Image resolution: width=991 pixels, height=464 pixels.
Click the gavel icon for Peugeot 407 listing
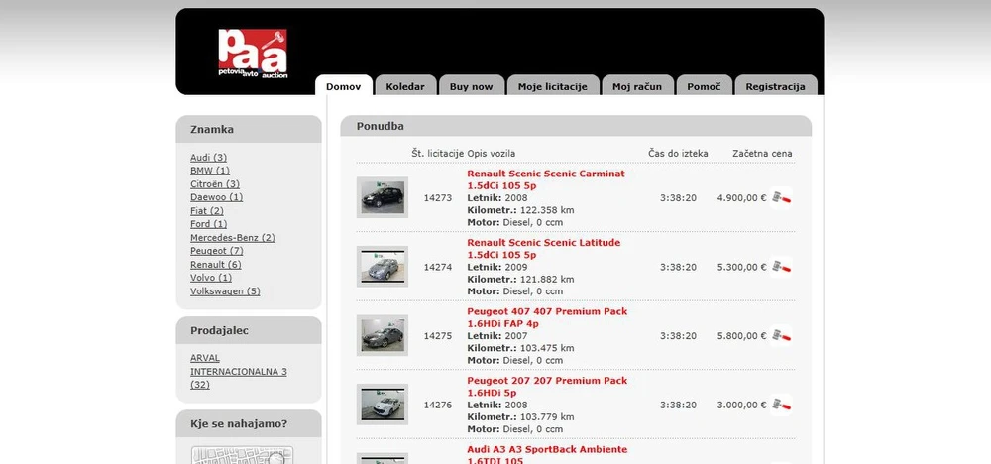point(782,336)
